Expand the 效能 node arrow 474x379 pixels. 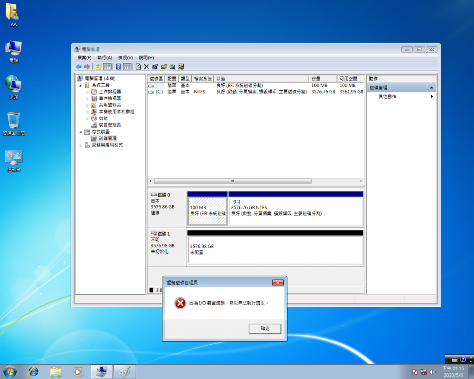pos(87,119)
